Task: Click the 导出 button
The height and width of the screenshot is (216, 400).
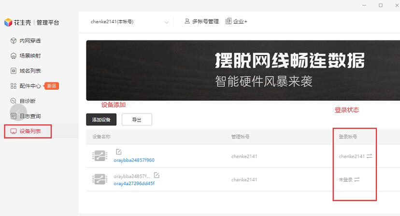Action: pyautogui.click(x=136, y=120)
